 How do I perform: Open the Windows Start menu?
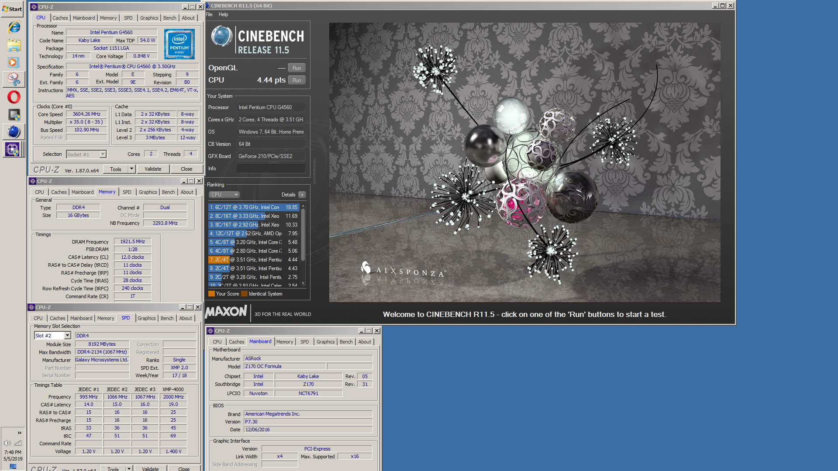click(12, 9)
